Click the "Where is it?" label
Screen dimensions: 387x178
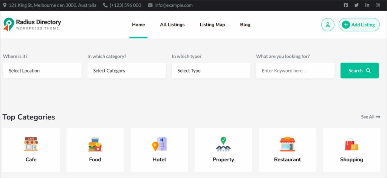point(15,56)
